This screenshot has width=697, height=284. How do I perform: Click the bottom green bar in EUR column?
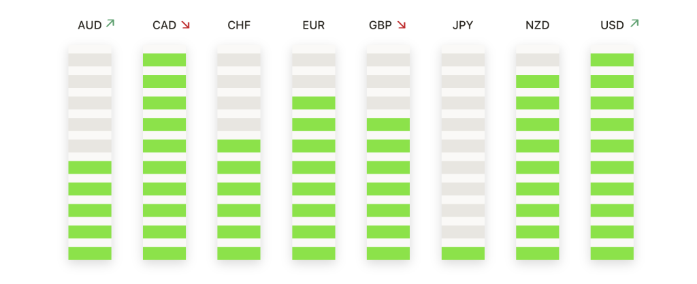tap(313, 253)
